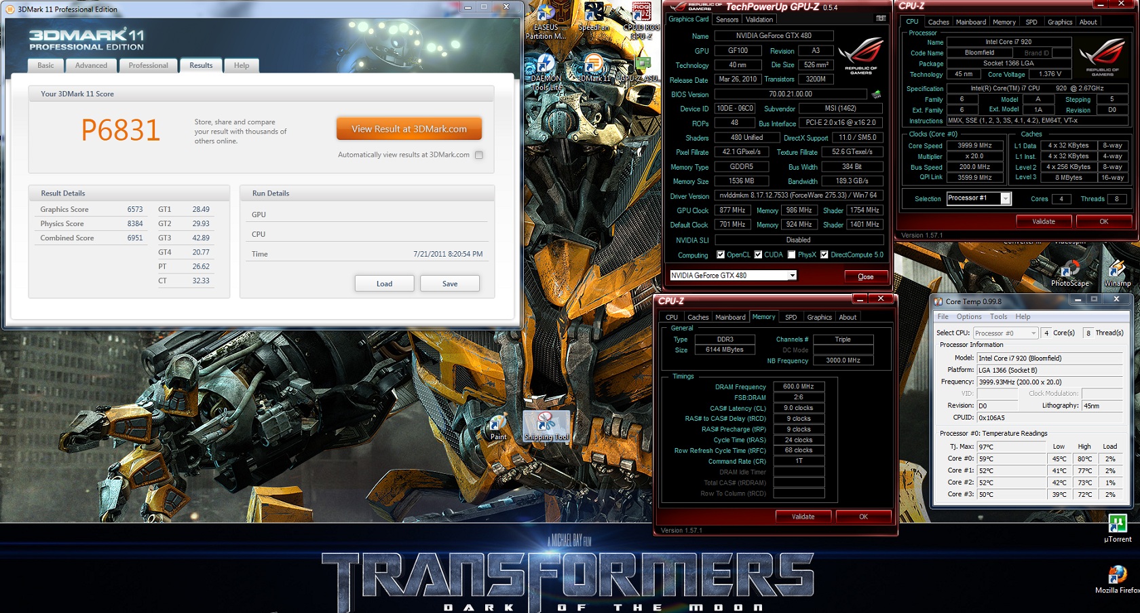This screenshot has height=613, width=1140.
Task: Toggle automatically view results at 3DMark.com
Action: [x=479, y=155]
